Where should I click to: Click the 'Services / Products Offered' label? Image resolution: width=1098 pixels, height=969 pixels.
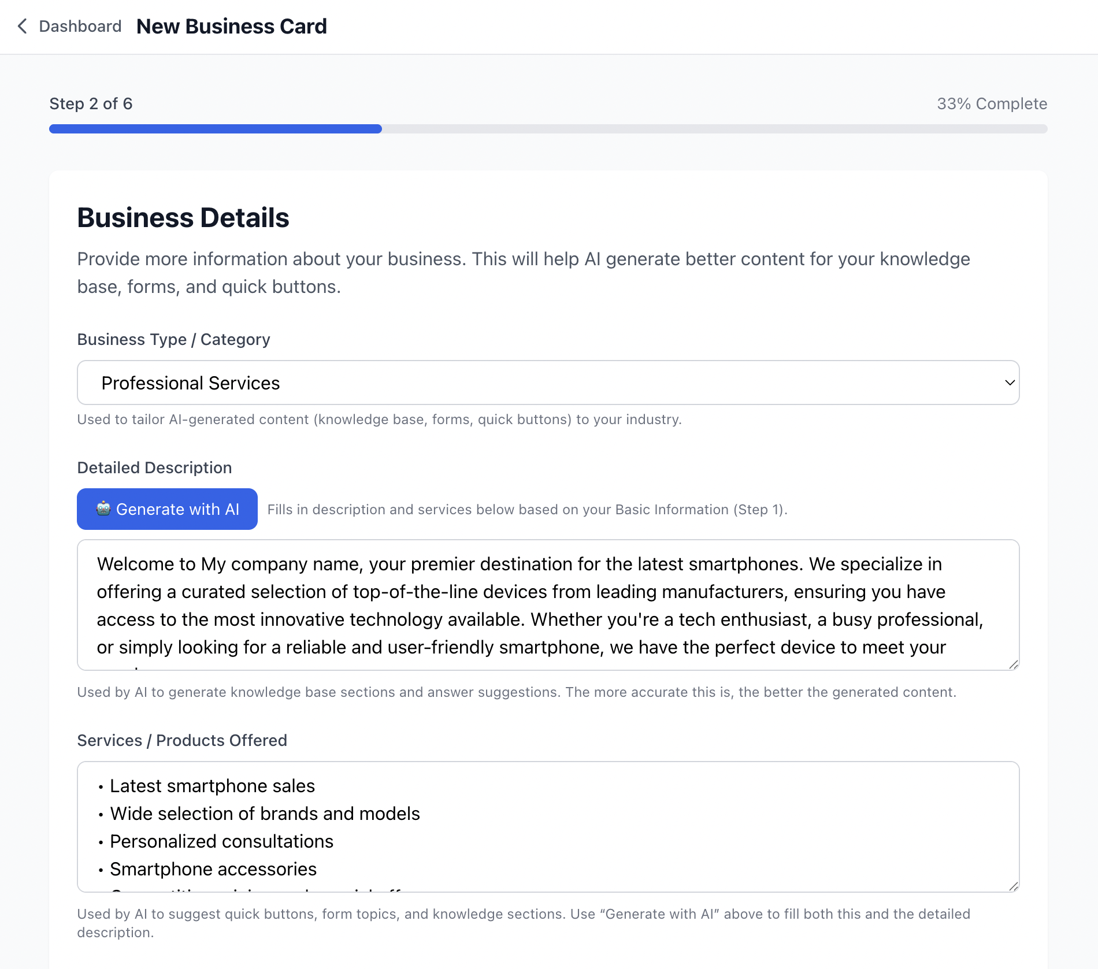(x=182, y=740)
